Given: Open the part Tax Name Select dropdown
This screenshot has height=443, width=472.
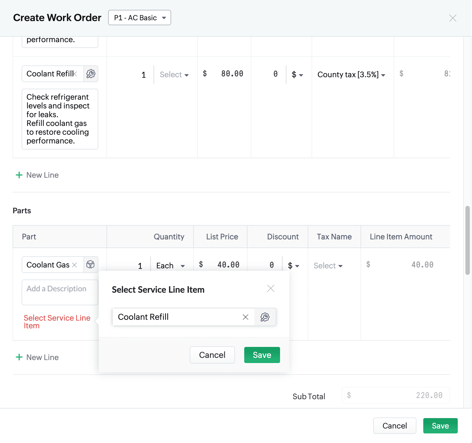Looking at the screenshot, I should [328, 266].
